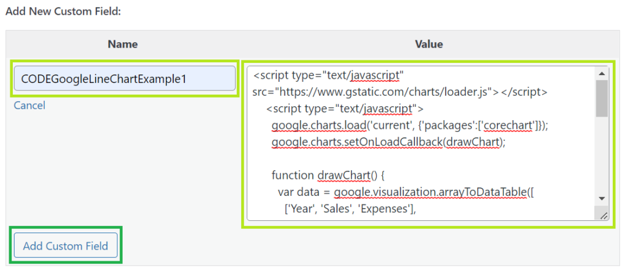Click the Add Custom Field button
This screenshot has height=271, width=625.
(x=66, y=246)
